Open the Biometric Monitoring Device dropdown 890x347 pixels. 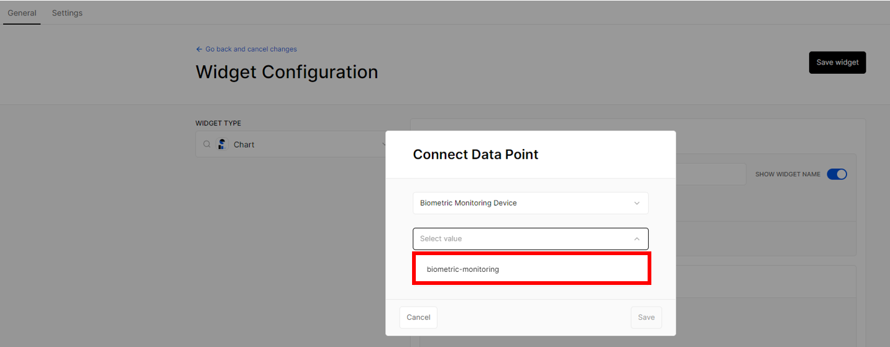(531, 203)
